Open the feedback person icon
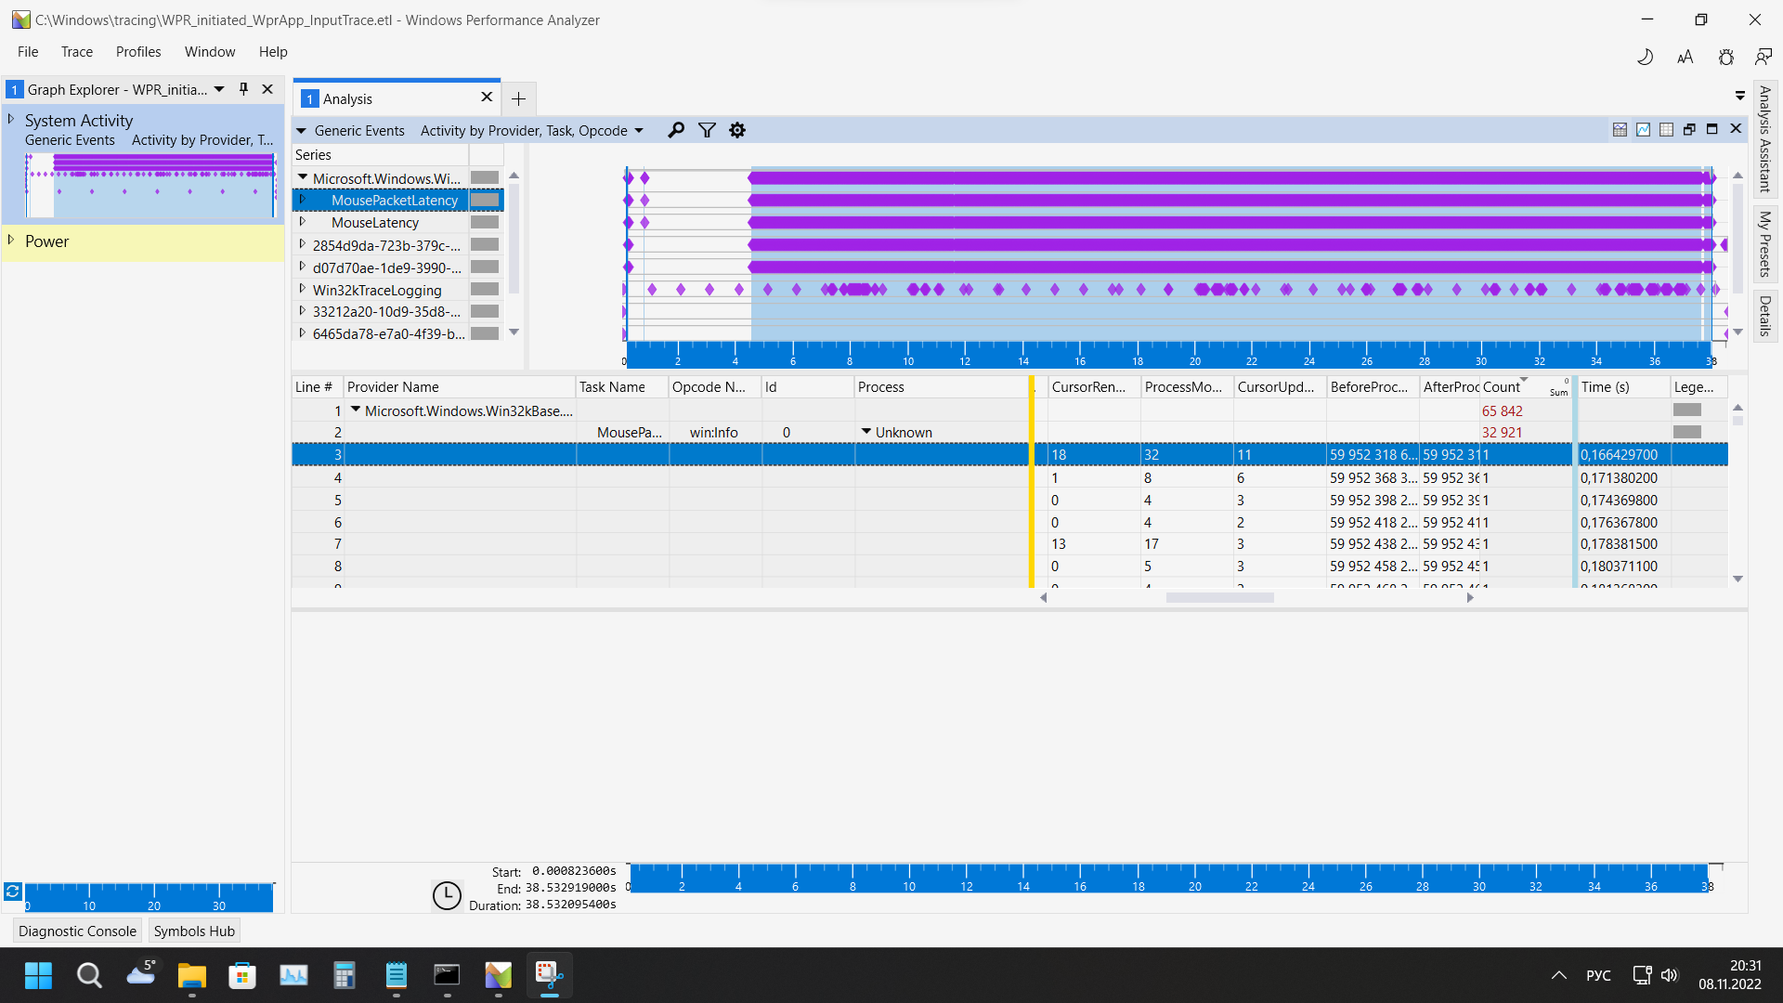The image size is (1783, 1003). point(1763,58)
